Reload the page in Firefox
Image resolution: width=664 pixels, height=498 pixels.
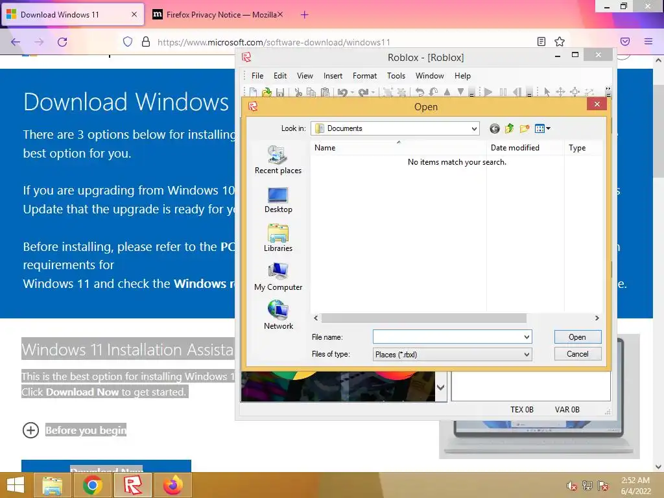[62, 42]
